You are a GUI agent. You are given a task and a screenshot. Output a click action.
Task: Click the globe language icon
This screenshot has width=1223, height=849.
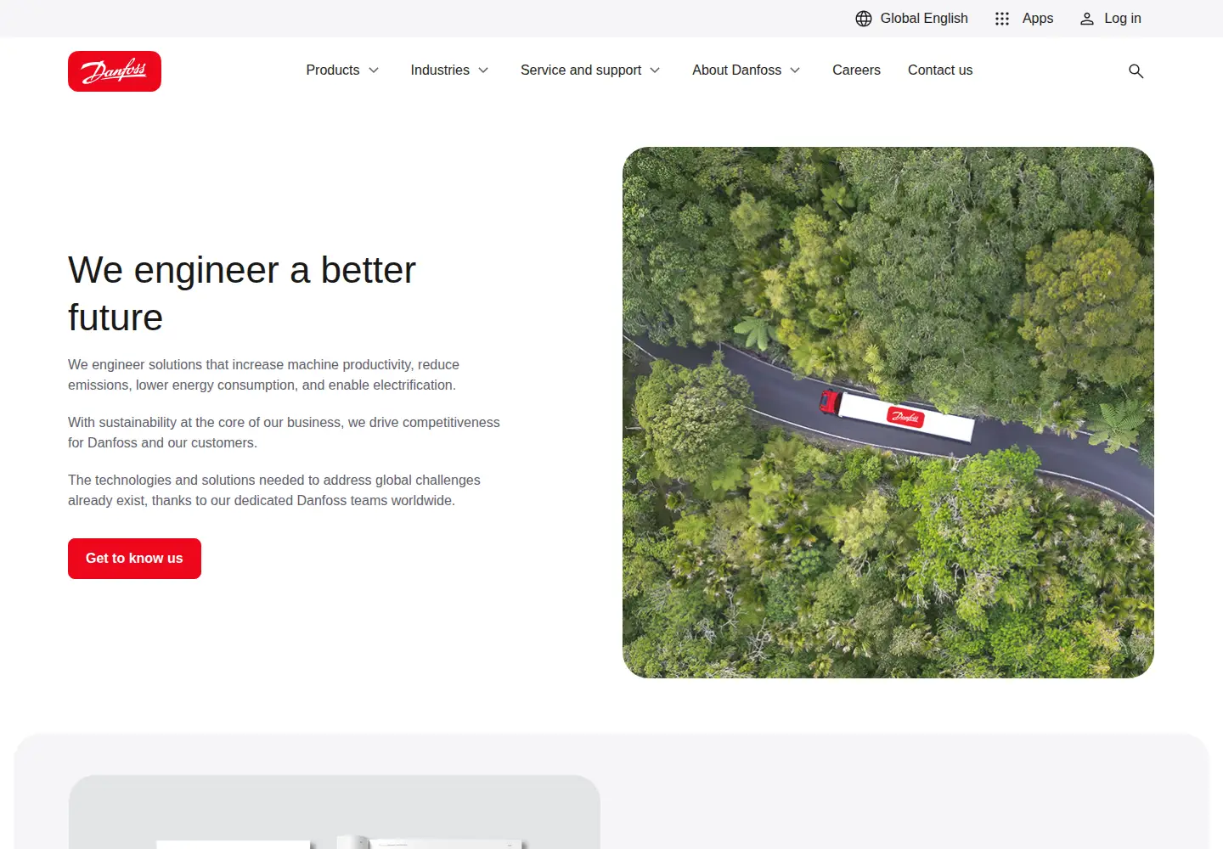(864, 19)
